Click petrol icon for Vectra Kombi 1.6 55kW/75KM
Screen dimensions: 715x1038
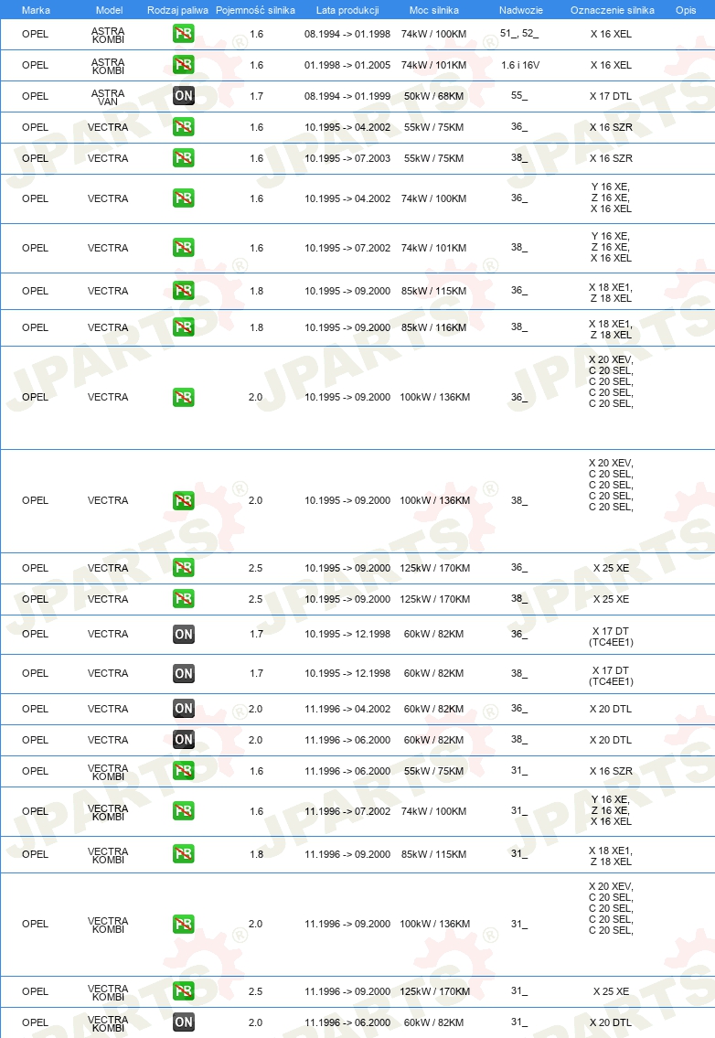[x=184, y=771]
